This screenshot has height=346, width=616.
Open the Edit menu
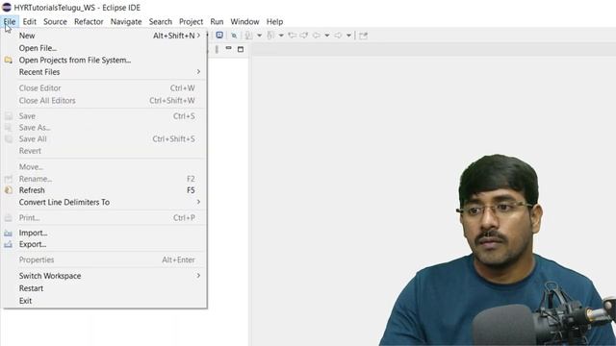tap(30, 21)
